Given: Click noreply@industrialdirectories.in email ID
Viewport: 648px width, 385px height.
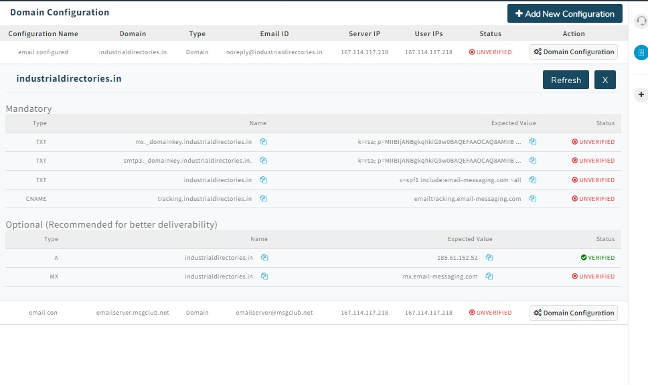Looking at the screenshot, I should click(274, 52).
